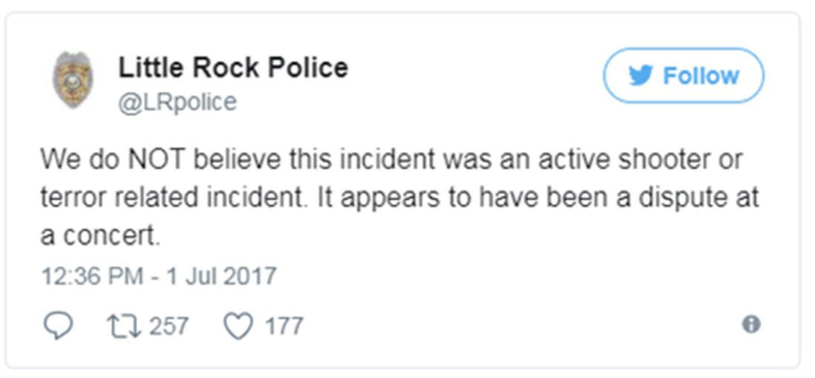The height and width of the screenshot is (378, 815).
Task: Like the tweet with the heart icon
Action: (238, 325)
